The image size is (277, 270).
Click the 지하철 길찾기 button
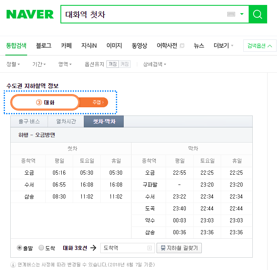click(x=179, y=248)
